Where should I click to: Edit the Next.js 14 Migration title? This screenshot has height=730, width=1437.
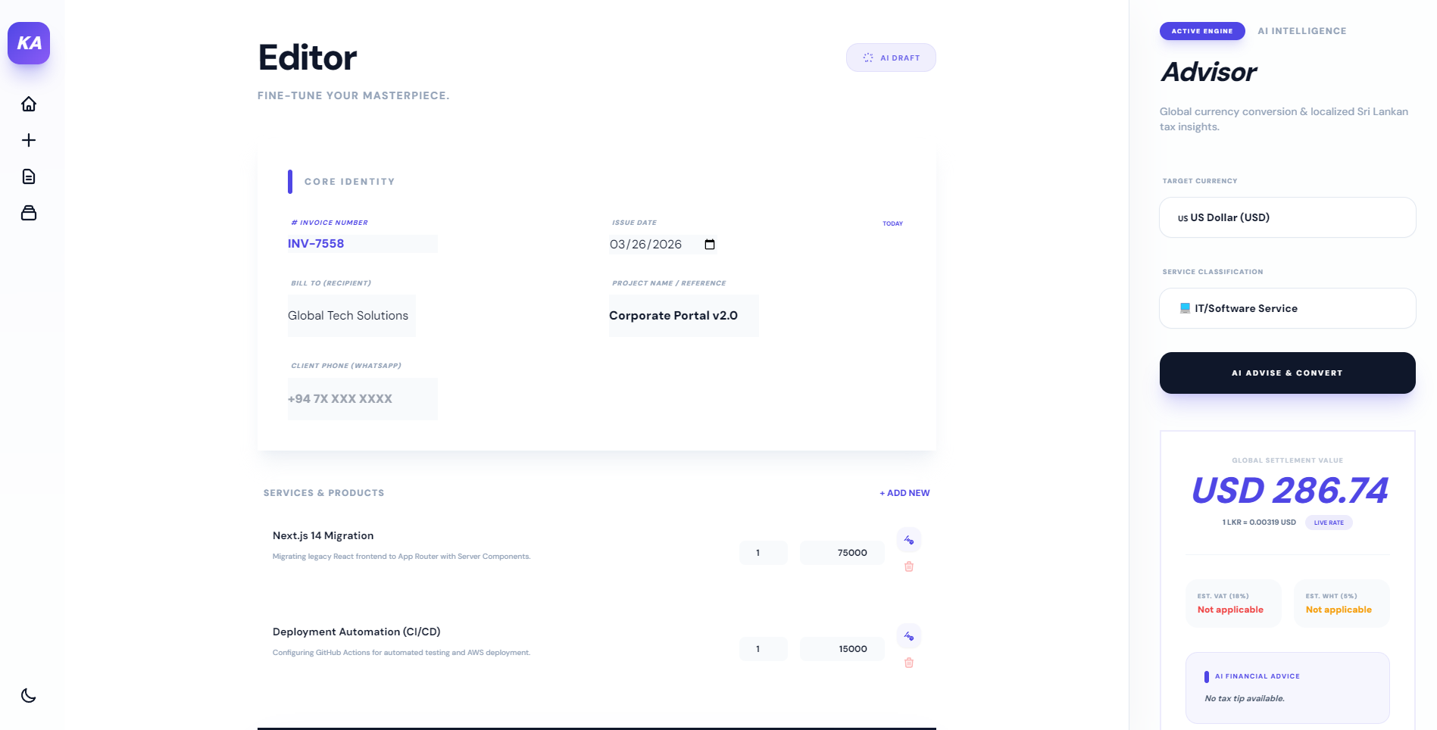tap(323, 535)
